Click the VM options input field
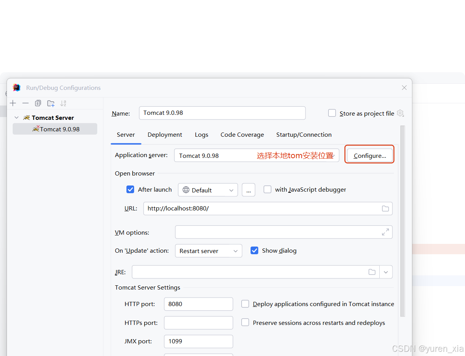The height and width of the screenshot is (356, 465). point(284,232)
